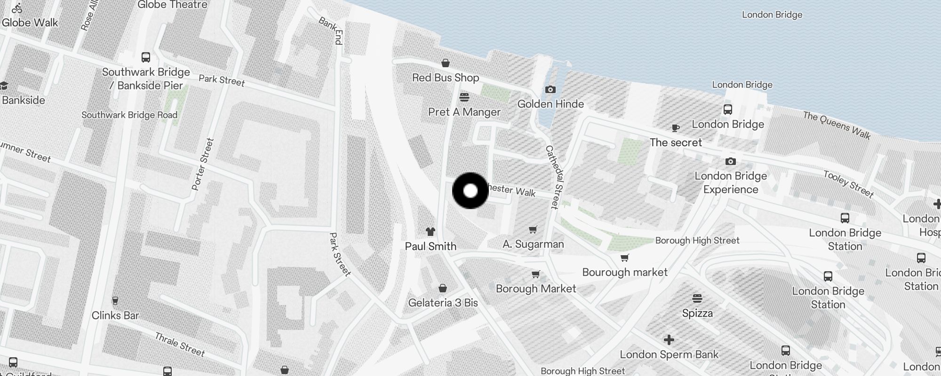The width and height of the screenshot is (941, 376).
Task: Click the black location marker pin
Action: click(470, 191)
